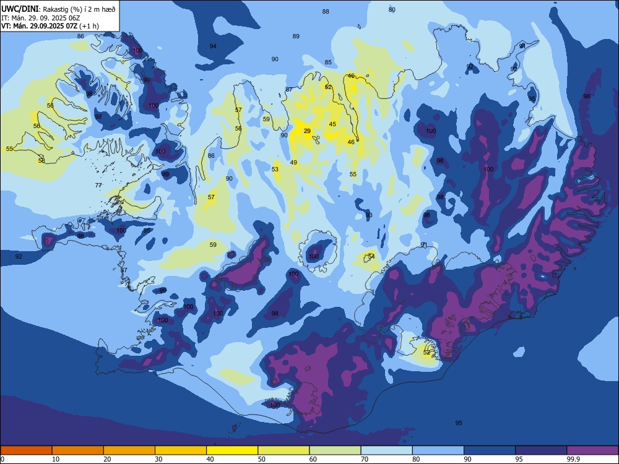
Task: Click the 'IT: Mán. 29. 09. 2025 06Z' line
Action: click(41, 18)
